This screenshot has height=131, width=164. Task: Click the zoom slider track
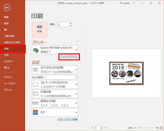[146, 128]
